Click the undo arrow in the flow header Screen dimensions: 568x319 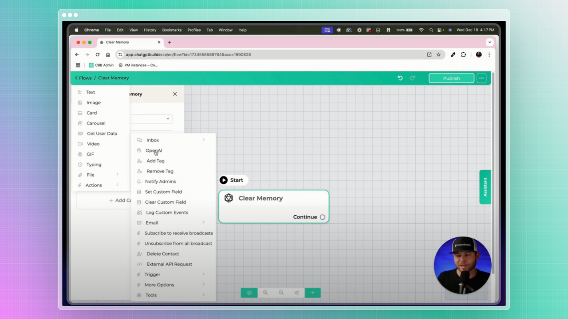[400, 78]
